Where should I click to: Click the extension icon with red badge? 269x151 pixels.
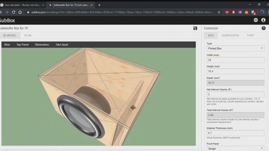253,12
